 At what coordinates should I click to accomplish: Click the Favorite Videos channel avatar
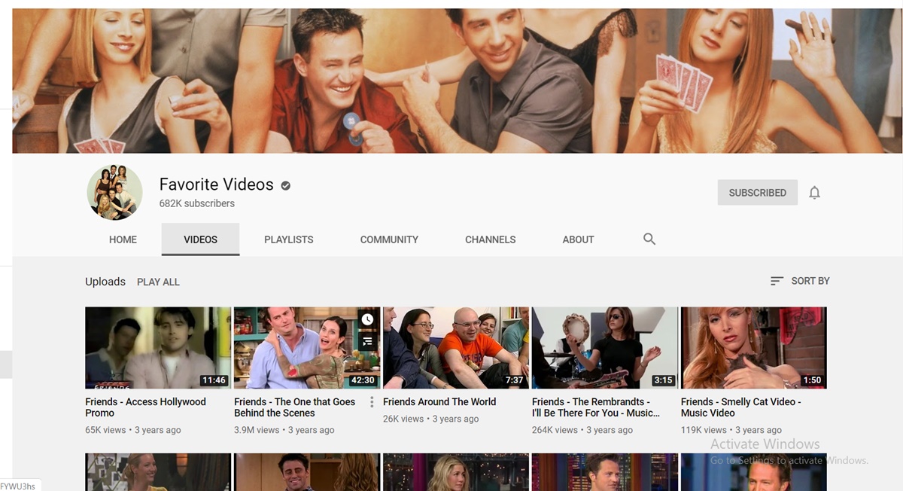(x=114, y=193)
